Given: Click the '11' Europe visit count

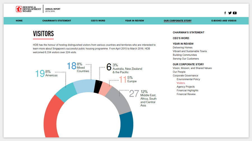Looking at the screenshot, I should pos(122,79).
